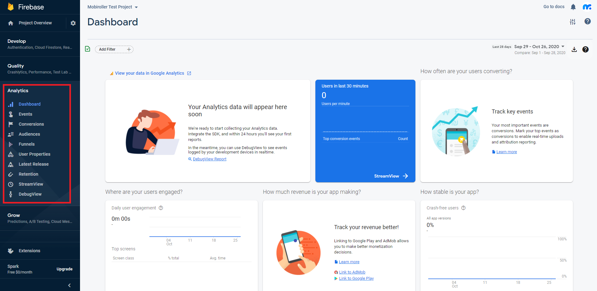This screenshot has width=597, height=291.
Task: Click the StreamView button on blue card
Action: [391, 176]
